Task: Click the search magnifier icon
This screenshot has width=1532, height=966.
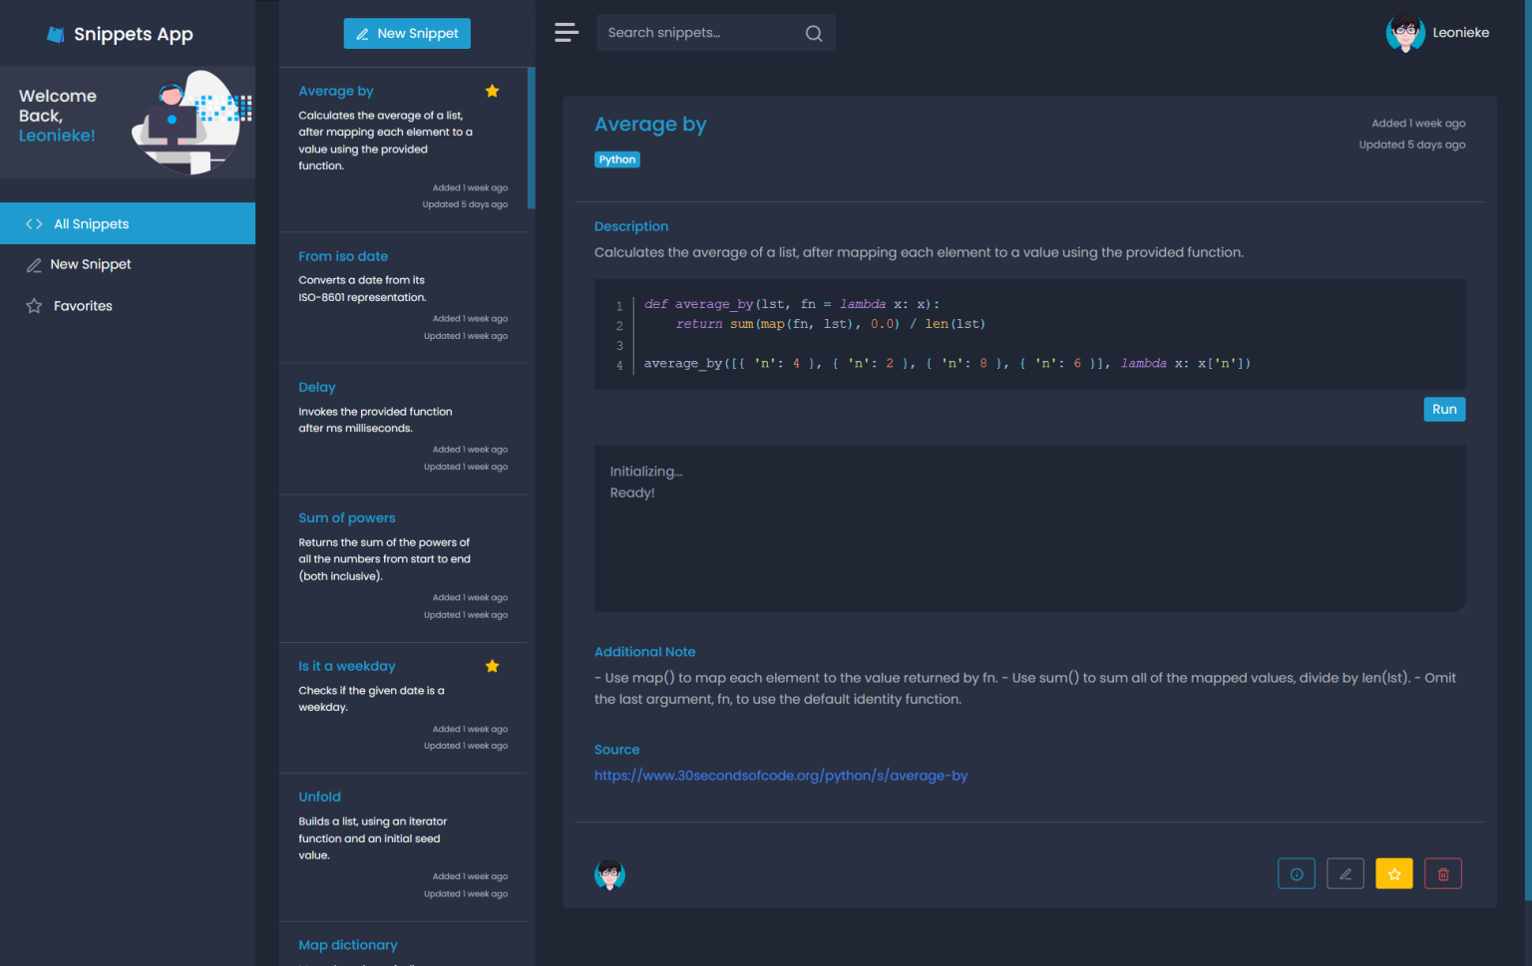Action: [x=814, y=33]
